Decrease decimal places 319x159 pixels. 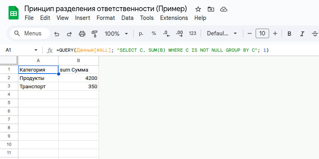[166, 34]
